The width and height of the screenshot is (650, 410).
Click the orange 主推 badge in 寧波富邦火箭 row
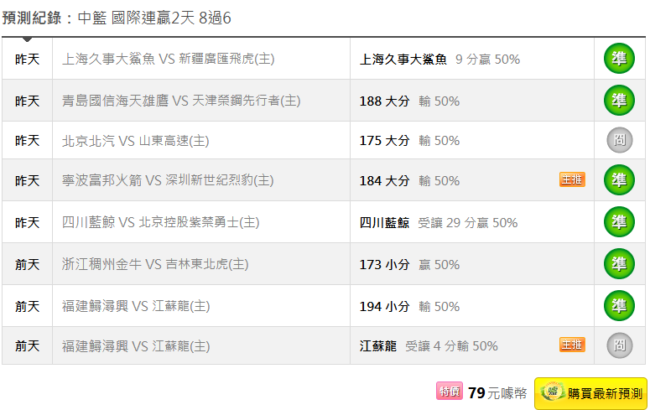click(572, 180)
